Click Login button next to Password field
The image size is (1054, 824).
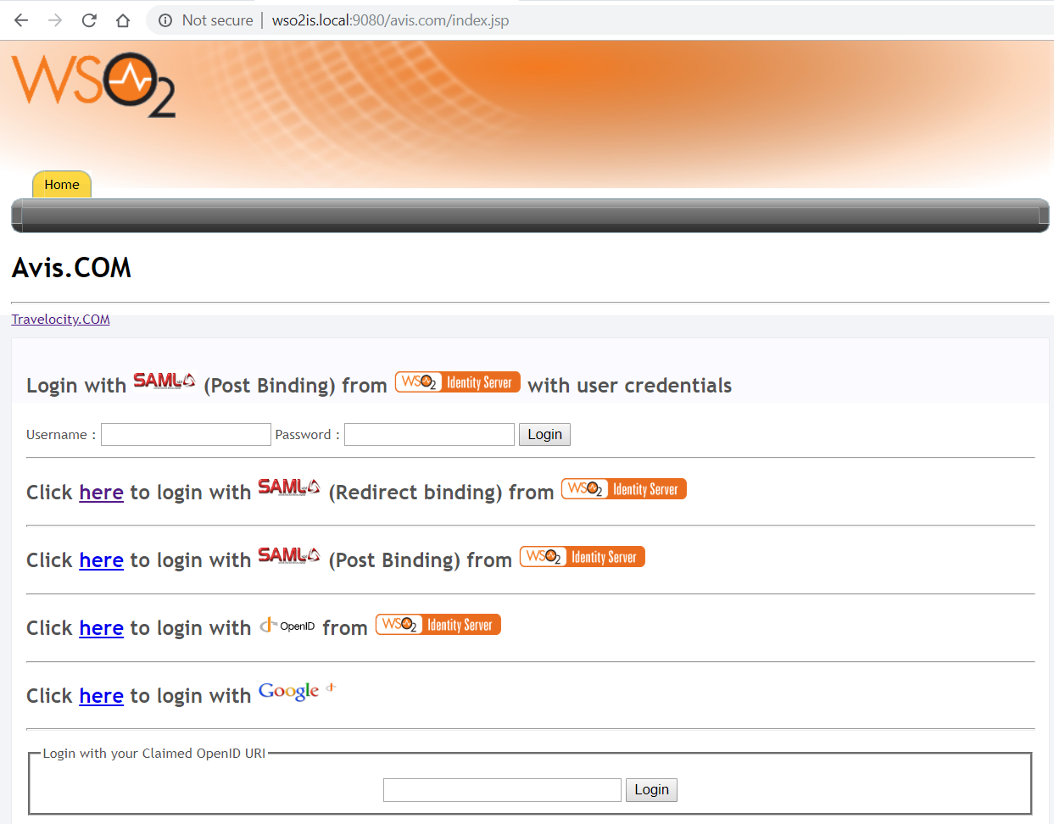click(544, 434)
